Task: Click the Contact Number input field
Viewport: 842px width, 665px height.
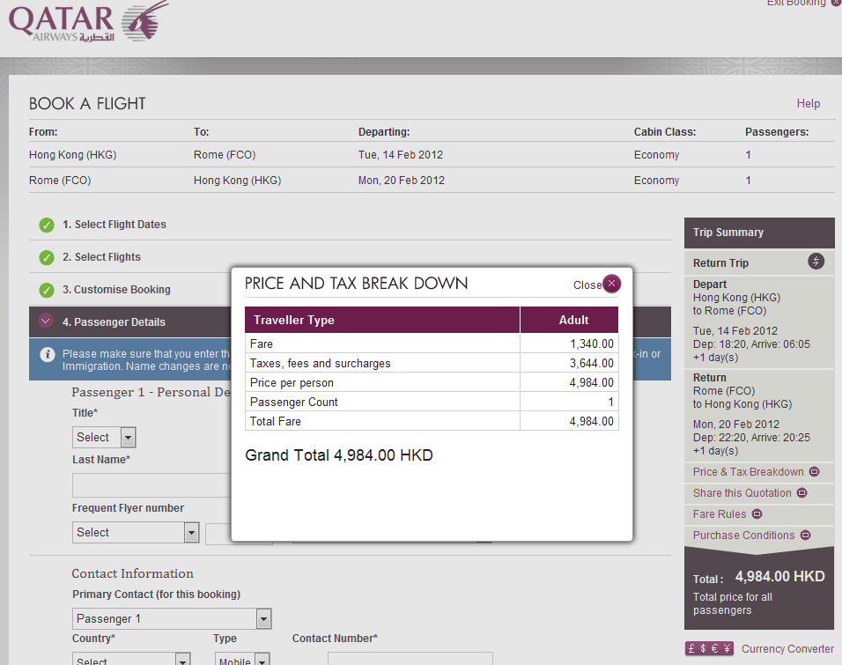Action: [x=410, y=659]
